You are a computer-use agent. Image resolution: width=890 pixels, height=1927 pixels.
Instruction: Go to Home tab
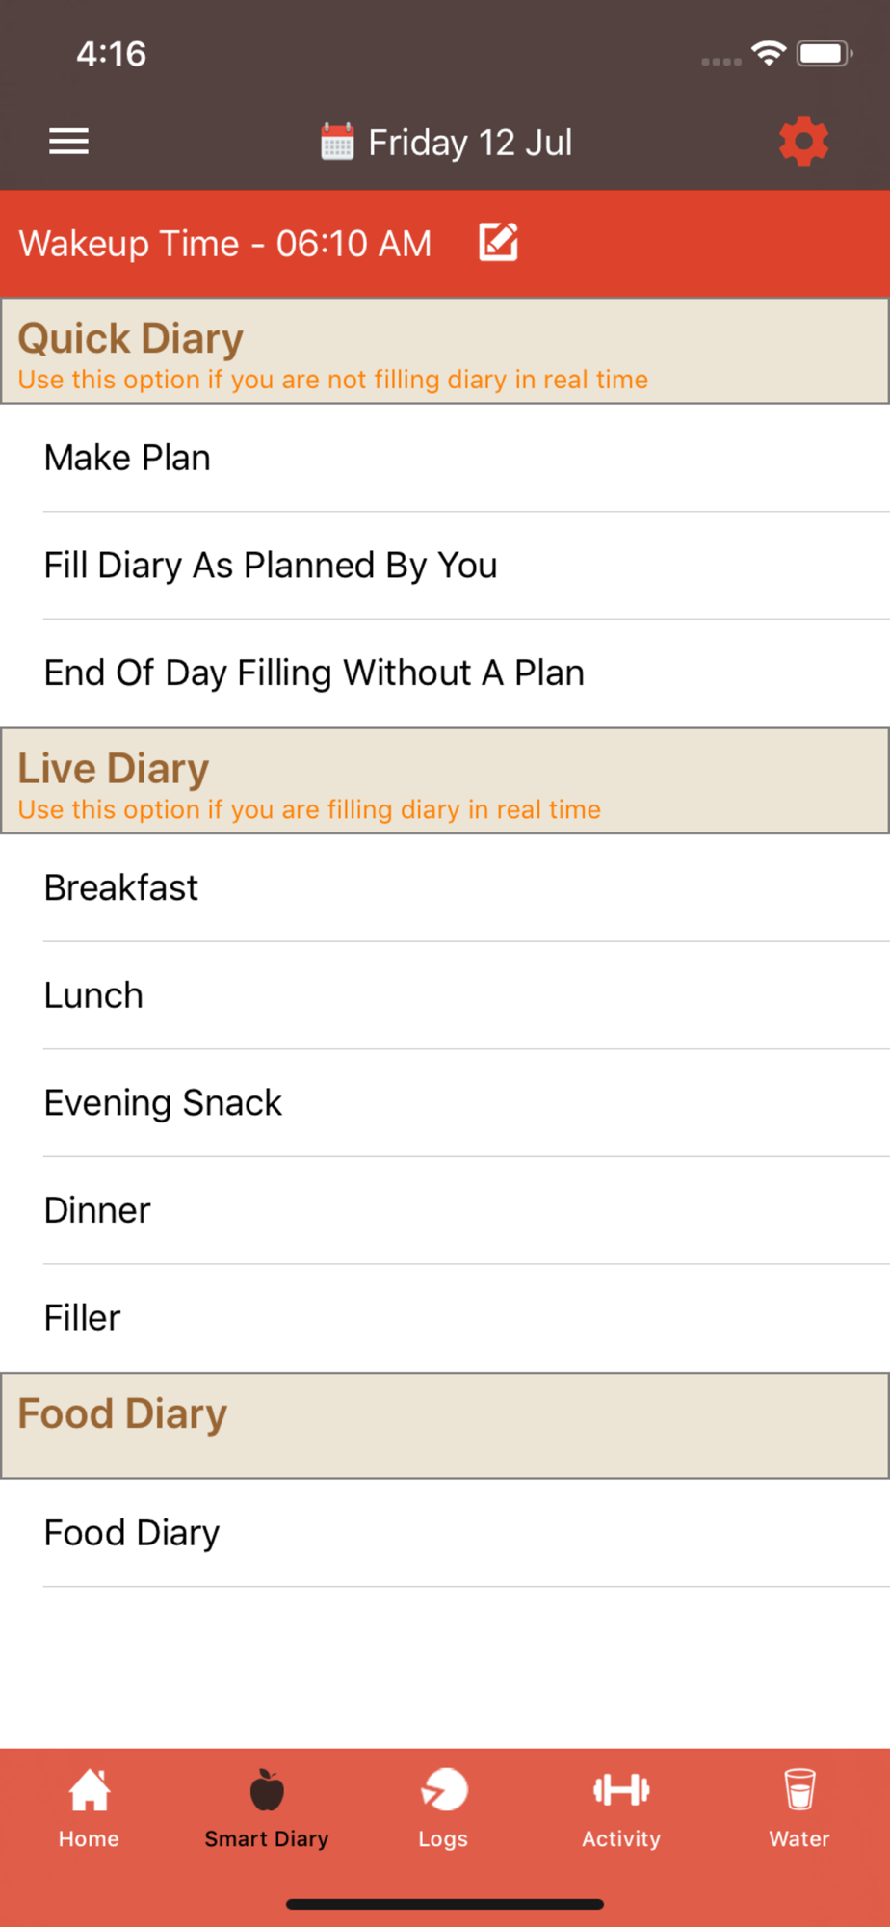click(x=89, y=1808)
